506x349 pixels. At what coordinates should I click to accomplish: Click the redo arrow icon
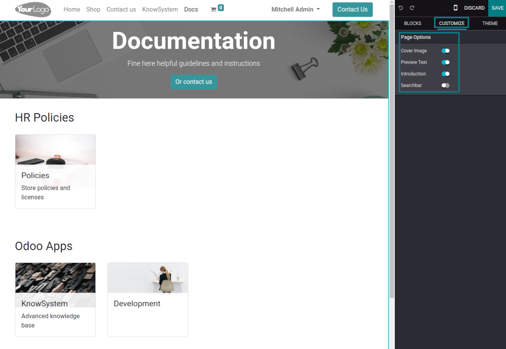[x=412, y=8]
